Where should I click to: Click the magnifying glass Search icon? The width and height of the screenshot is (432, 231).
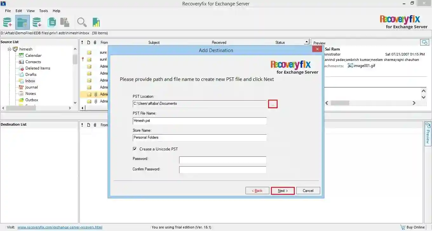[82, 23]
